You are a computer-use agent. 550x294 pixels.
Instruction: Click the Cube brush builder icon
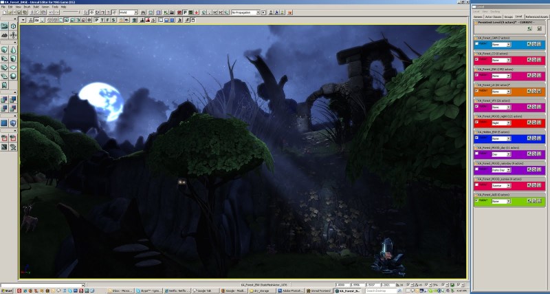click(4, 50)
